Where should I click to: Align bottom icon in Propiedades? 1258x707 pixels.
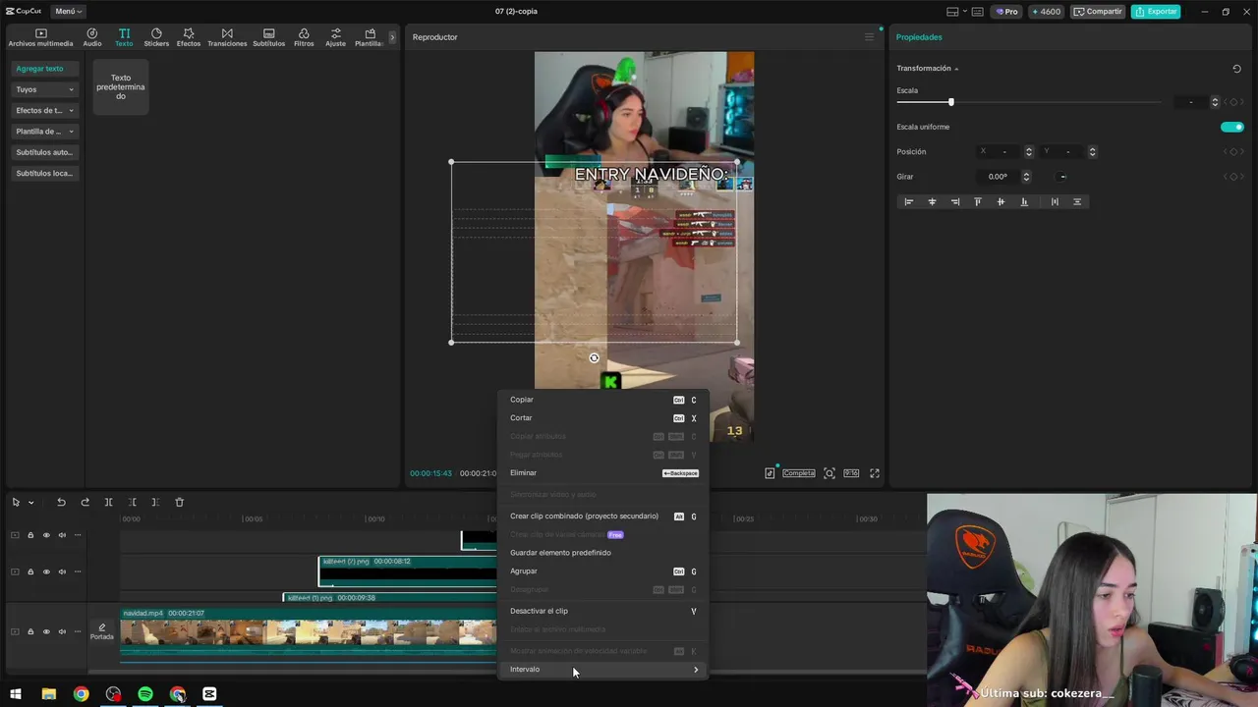(1024, 202)
